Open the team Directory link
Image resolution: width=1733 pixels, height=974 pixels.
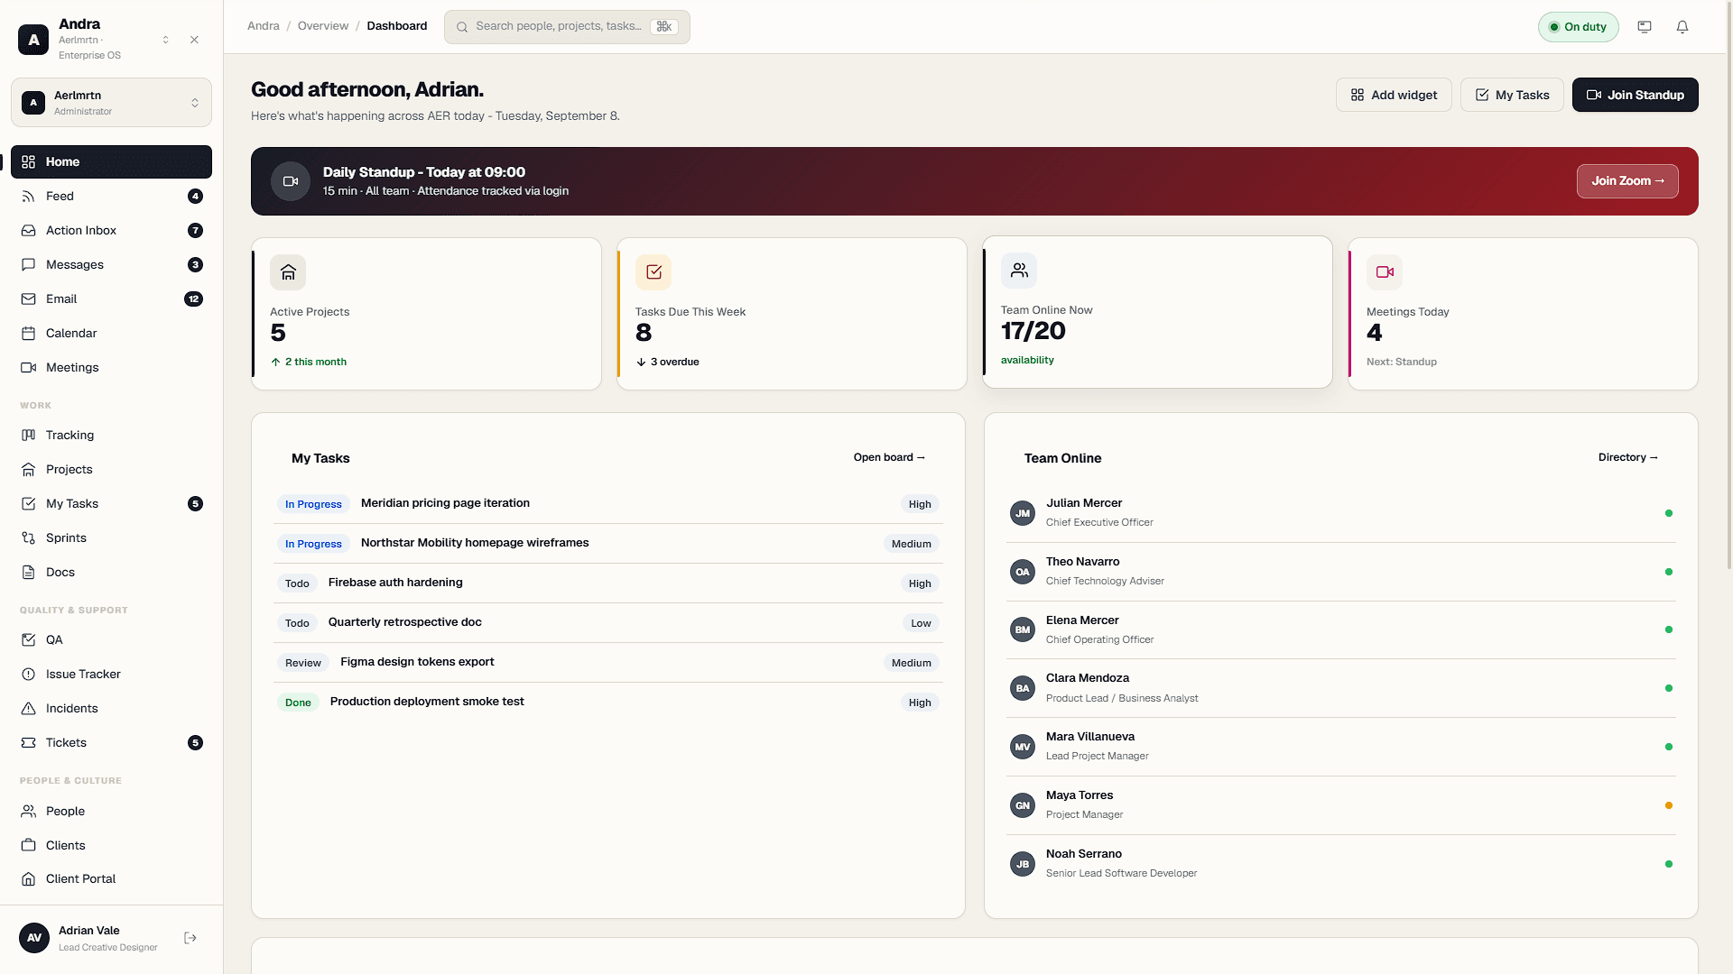tap(1627, 457)
